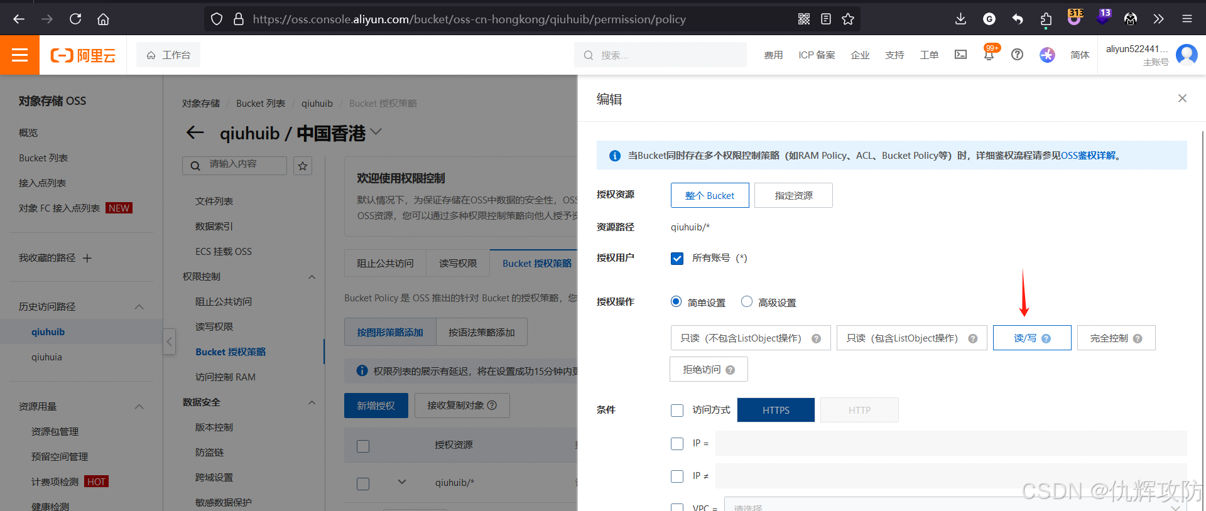
Task: Open the QR code icon in the address bar
Action: (804, 19)
